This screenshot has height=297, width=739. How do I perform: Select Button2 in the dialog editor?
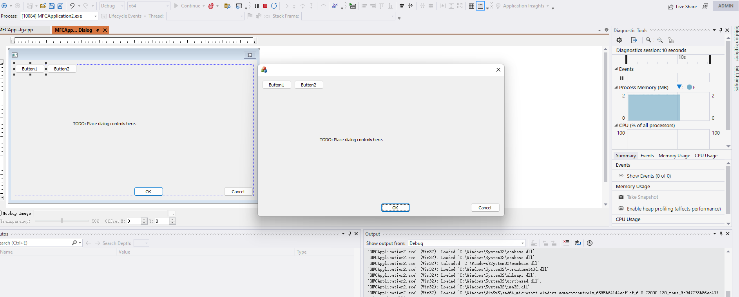click(62, 69)
